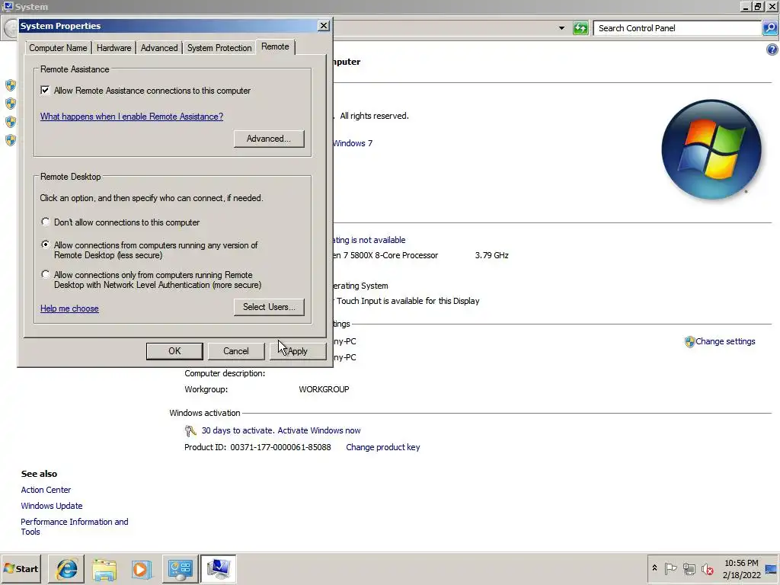Click the keys icon next to activation message

pyautogui.click(x=190, y=431)
